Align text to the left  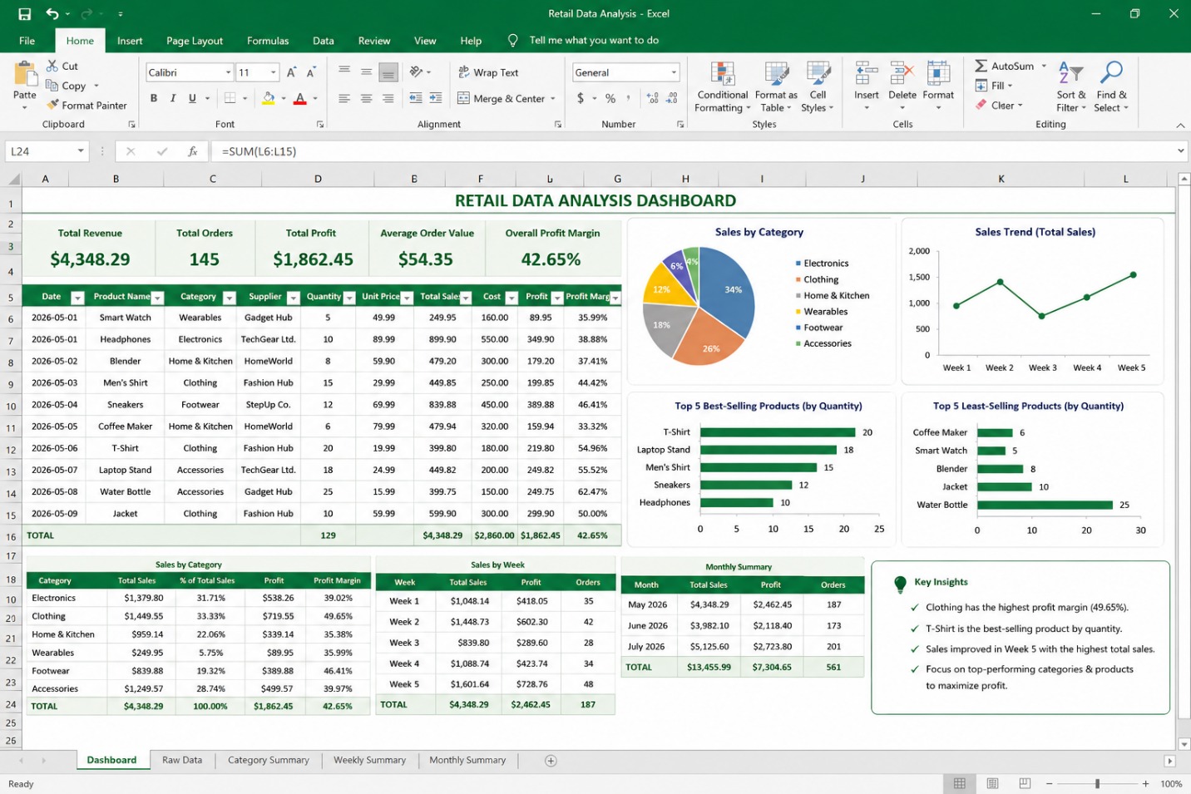pyautogui.click(x=343, y=98)
